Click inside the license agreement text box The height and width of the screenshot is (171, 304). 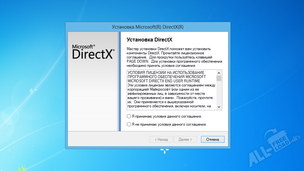(170, 93)
